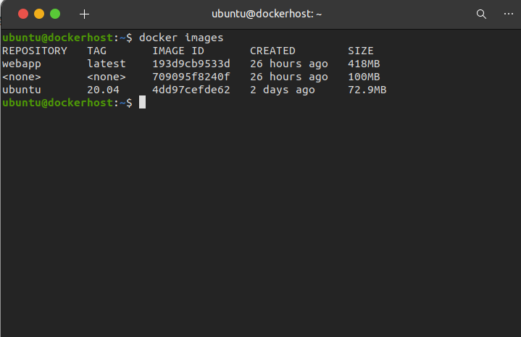This screenshot has width=521, height=337.
Task: Minimize window using yellow button
Action: [x=39, y=14]
